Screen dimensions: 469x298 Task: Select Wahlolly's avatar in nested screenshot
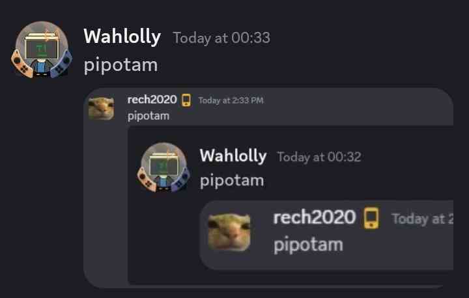[163, 167]
